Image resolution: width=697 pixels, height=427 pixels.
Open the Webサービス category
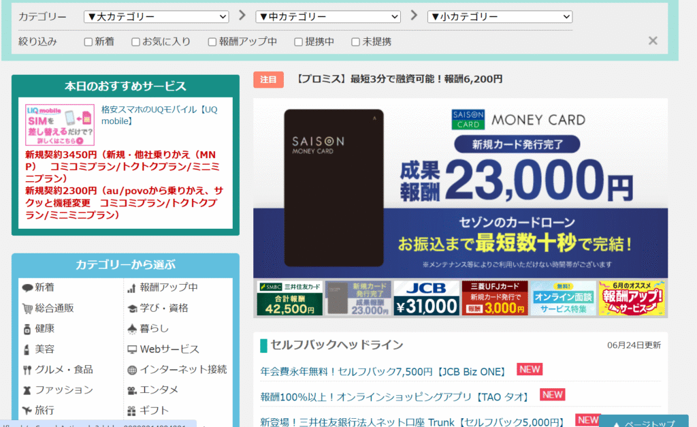click(169, 349)
